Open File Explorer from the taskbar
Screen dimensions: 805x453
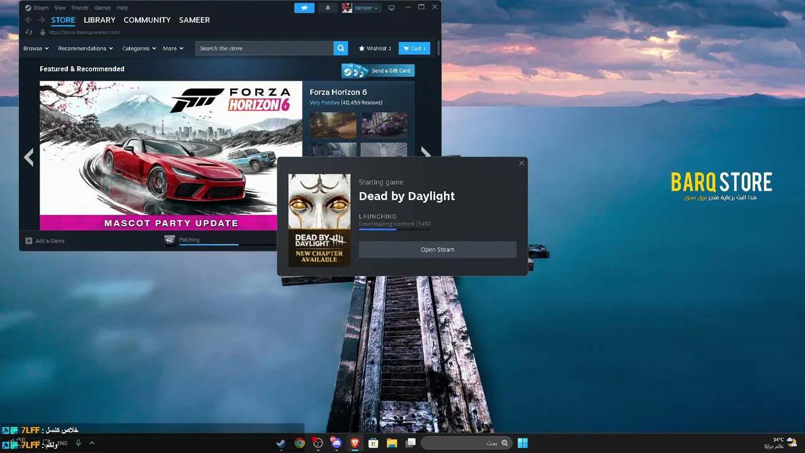[x=391, y=443]
